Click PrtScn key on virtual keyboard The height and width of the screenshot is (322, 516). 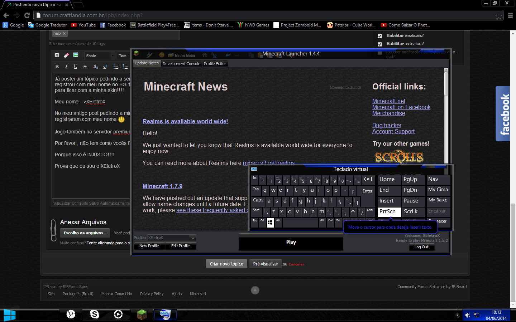[x=390, y=212]
